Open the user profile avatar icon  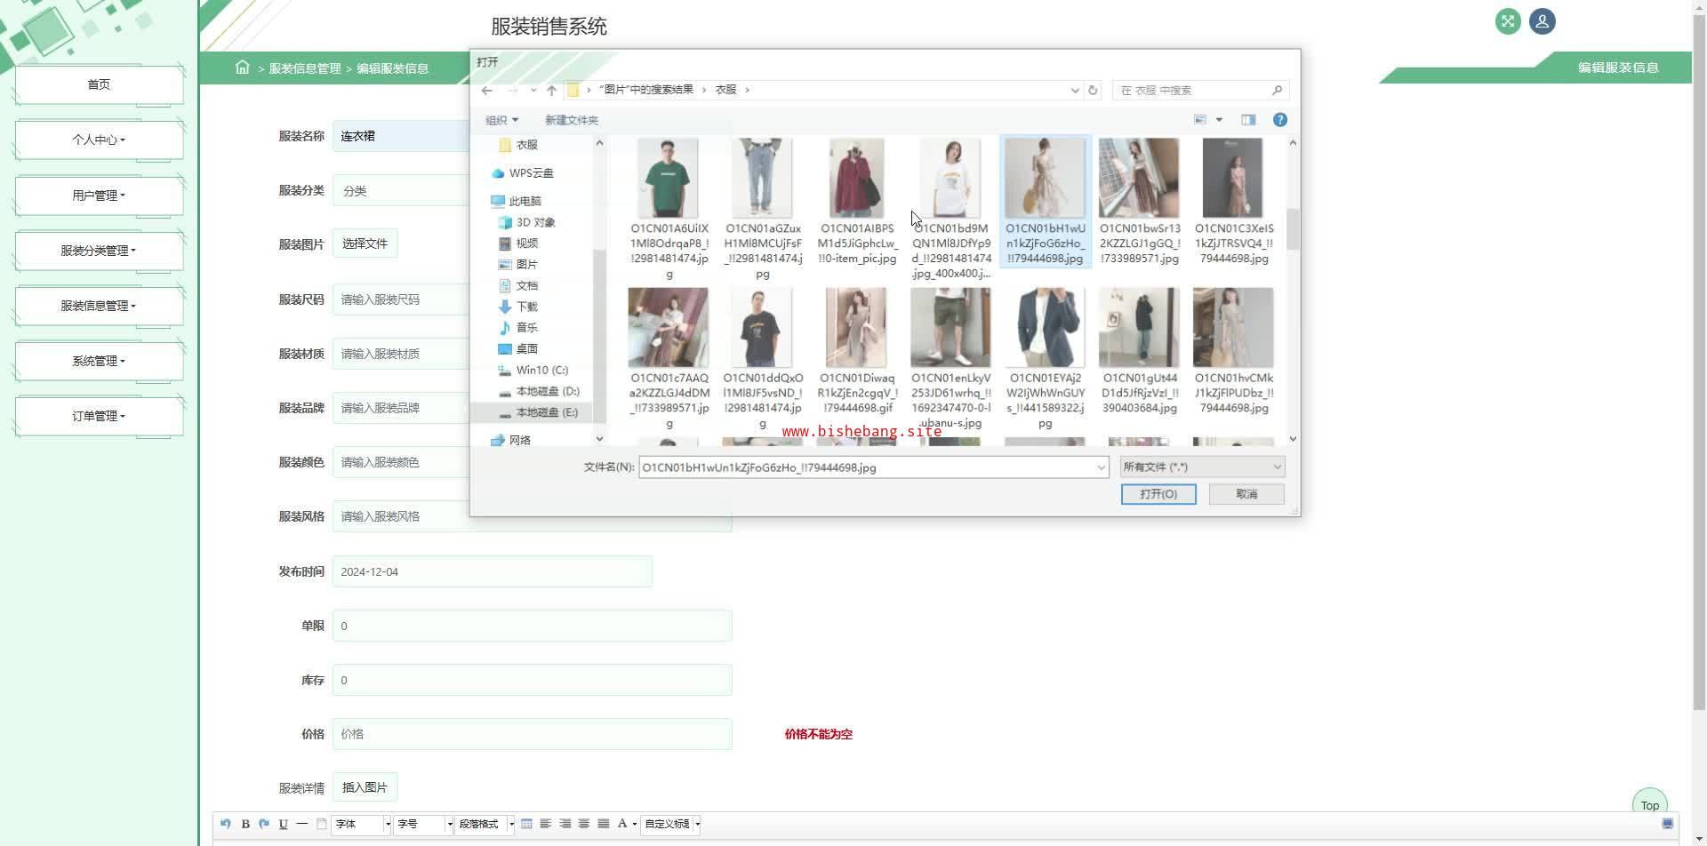pyautogui.click(x=1542, y=22)
